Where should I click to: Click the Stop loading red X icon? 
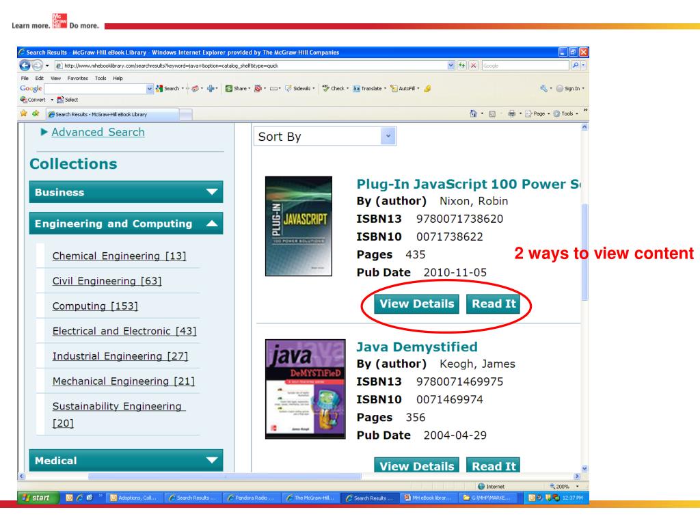point(473,66)
